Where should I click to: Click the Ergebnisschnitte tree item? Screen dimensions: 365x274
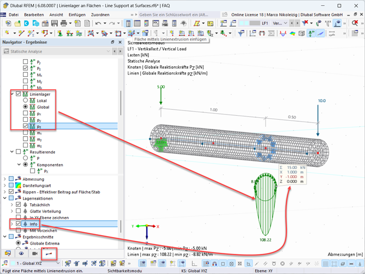tap(38, 237)
